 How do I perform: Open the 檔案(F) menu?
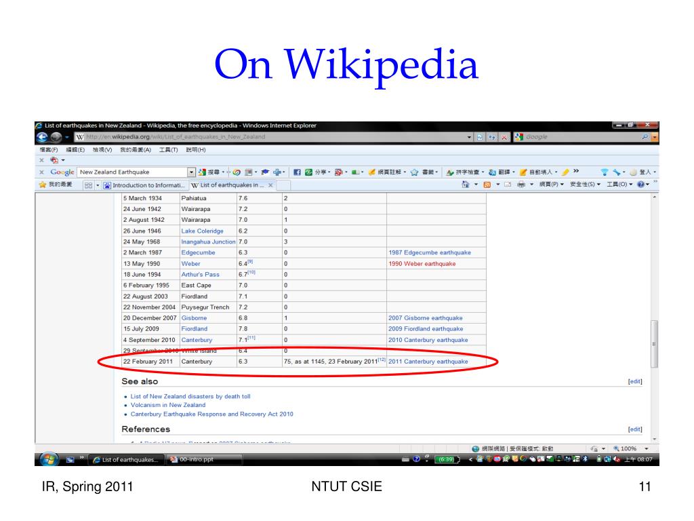(x=49, y=150)
